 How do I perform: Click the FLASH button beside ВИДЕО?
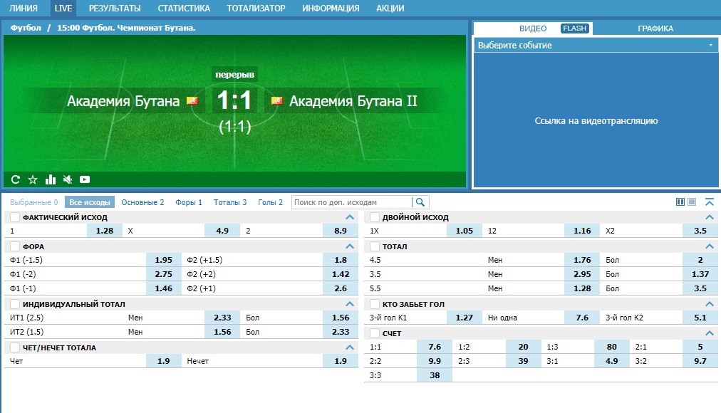pos(575,28)
